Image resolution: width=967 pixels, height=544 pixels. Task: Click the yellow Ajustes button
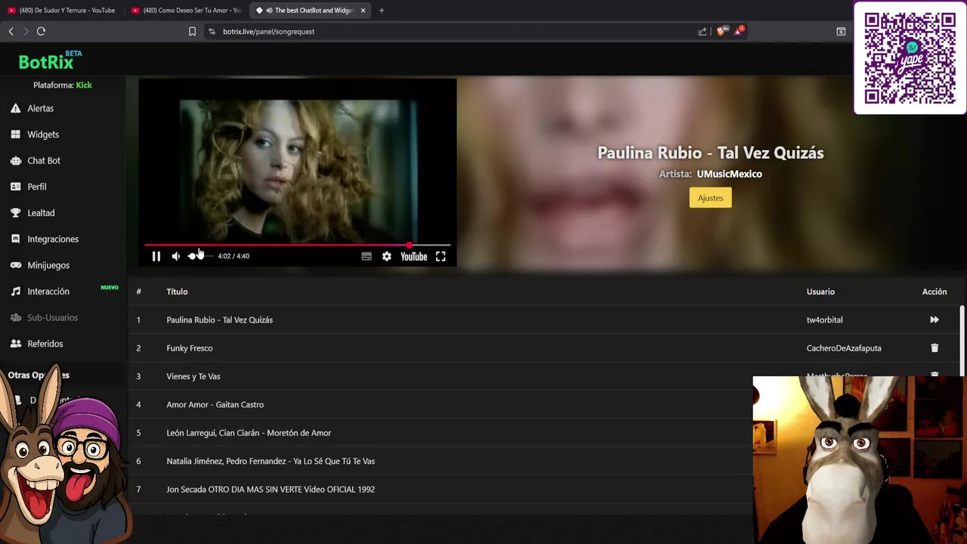(710, 198)
